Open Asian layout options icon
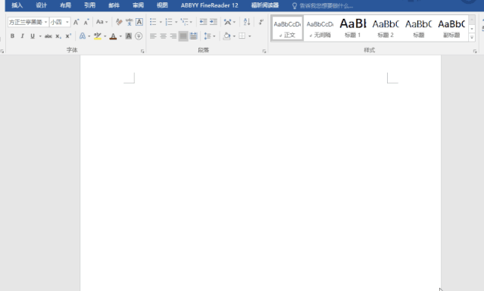Viewport: 484px width, 291px height. 227,22
